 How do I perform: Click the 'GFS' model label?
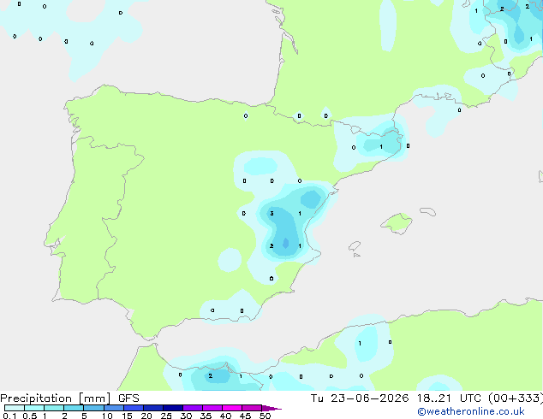pos(128,398)
